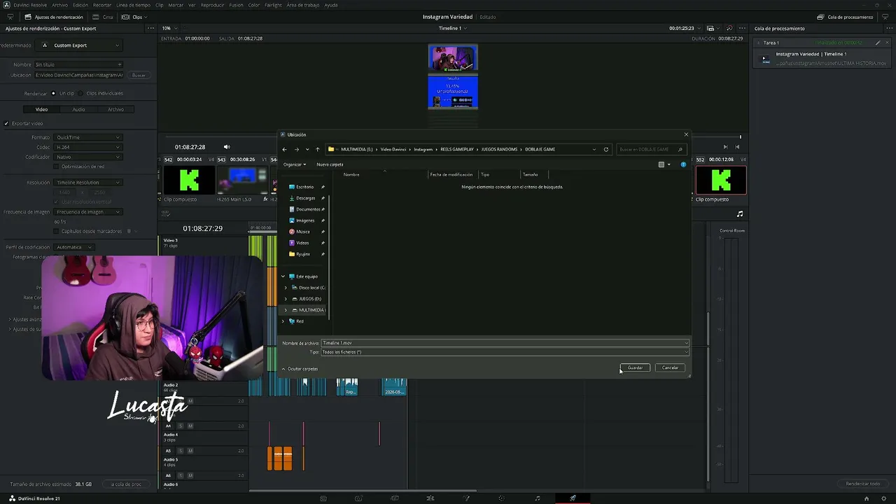Open Escritorio in the dialog sidebar
Image resolution: width=896 pixels, height=504 pixels.
click(304, 187)
